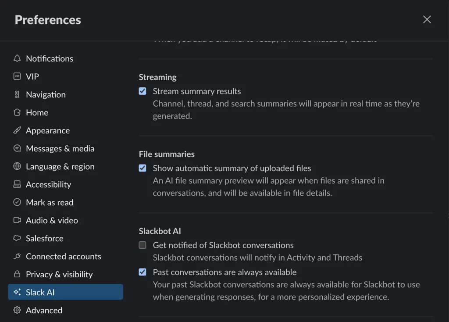
Task: Click the Appearance paintbrush icon
Action: tap(17, 130)
